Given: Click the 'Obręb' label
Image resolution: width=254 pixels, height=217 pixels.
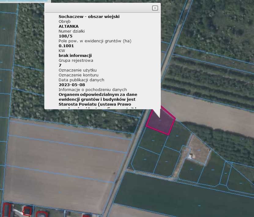Looking at the screenshot, I should coord(64,22).
